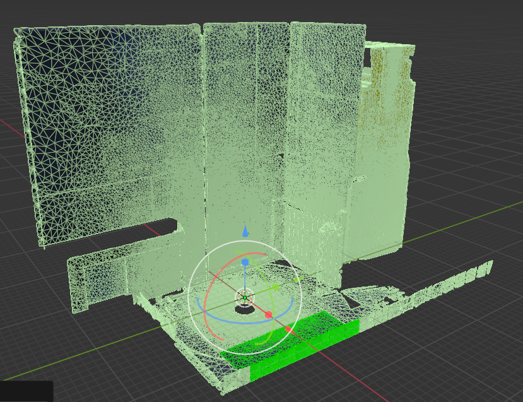Click the object origin at the gizmo center
523x402 pixels.
[x=245, y=297]
